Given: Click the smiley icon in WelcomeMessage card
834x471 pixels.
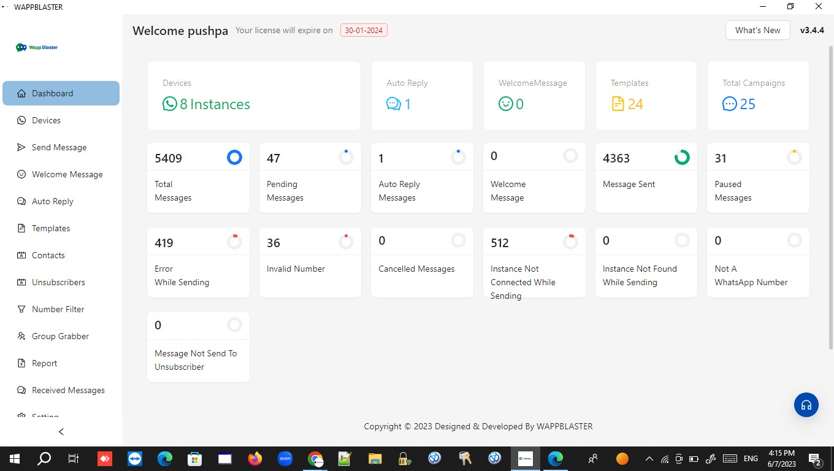Looking at the screenshot, I should coord(505,104).
